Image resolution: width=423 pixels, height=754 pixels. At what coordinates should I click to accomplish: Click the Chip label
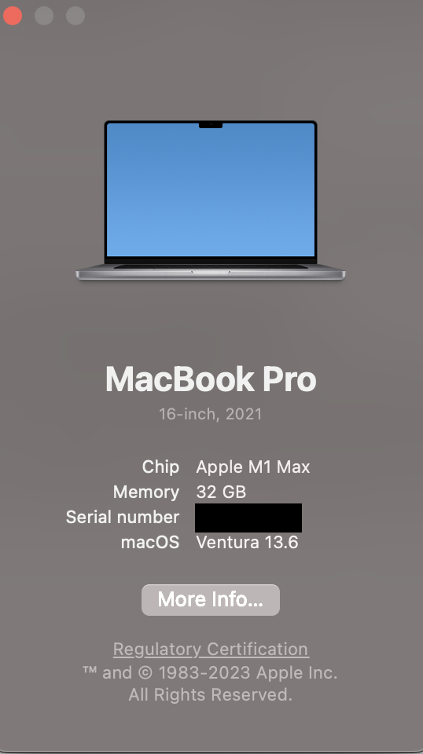[160, 467]
